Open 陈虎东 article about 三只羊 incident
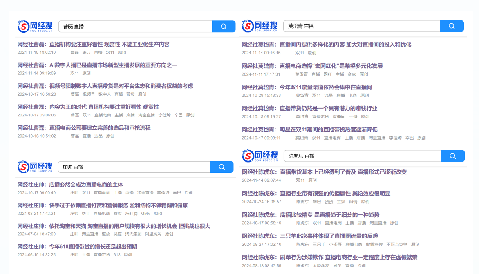479x274 pixels. [310, 236]
